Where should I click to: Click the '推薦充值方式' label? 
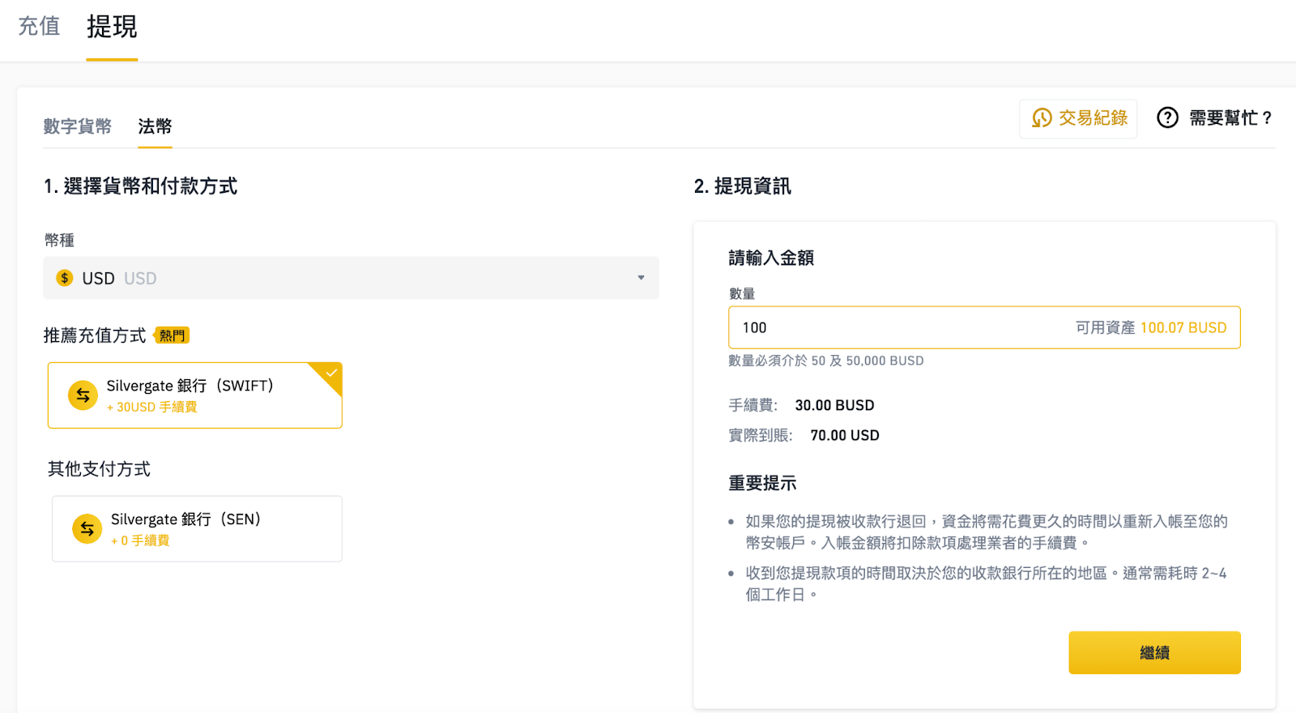click(95, 335)
